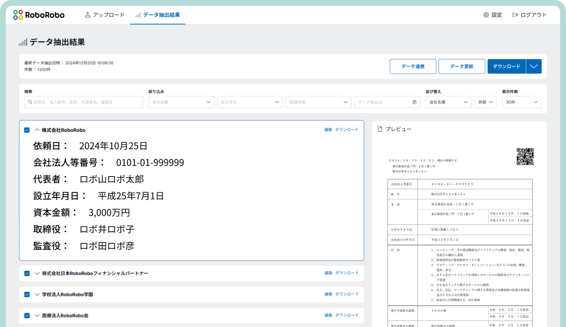Click the データ連携 button
This screenshot has width=566, height=327.
[x=413, y=66]
